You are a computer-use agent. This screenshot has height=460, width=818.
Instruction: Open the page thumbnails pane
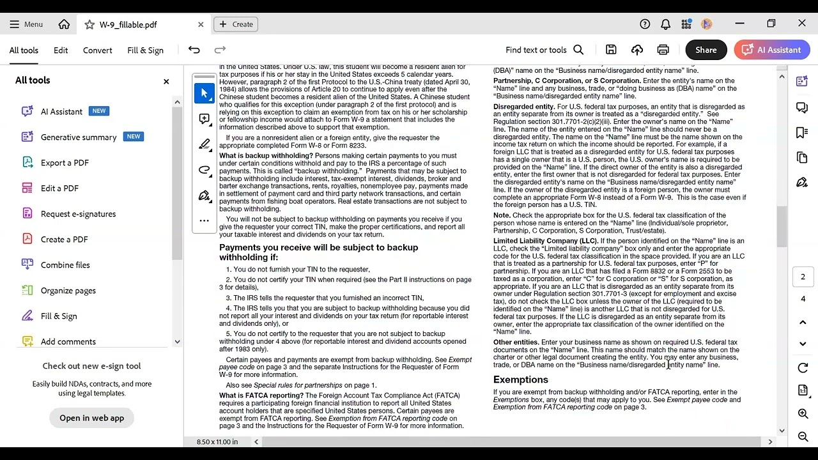coord(802,157)
